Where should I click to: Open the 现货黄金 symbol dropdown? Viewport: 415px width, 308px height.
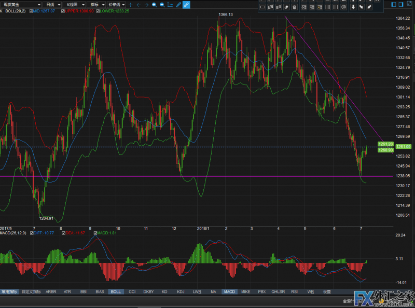tap(21, 4)
